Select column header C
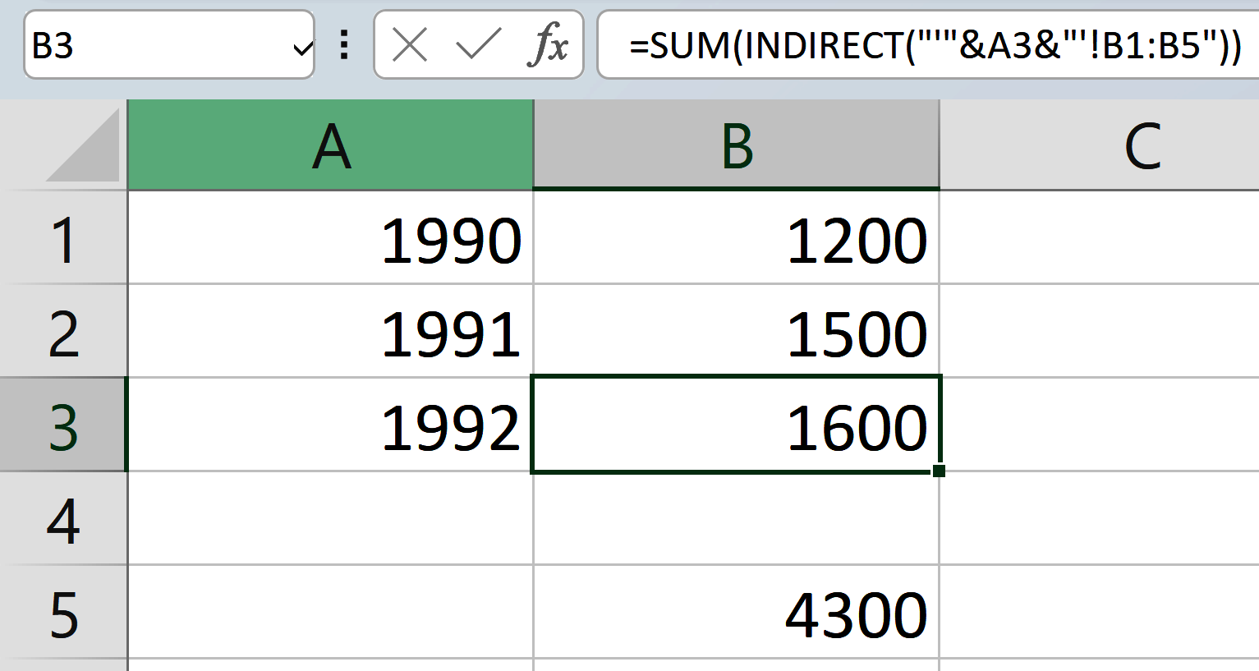1259x671 pixels. pyautogui.click(x=1142, y=145)
